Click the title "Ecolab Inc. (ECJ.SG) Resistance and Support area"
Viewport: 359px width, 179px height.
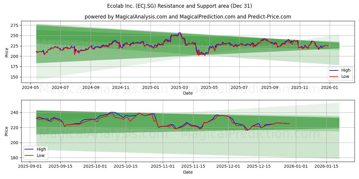pos(180,6)
